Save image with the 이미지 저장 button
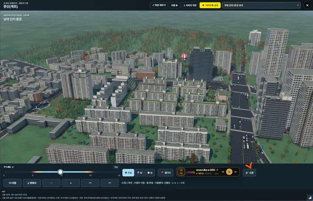The image size is (313, 201). [x=190, y=5]
